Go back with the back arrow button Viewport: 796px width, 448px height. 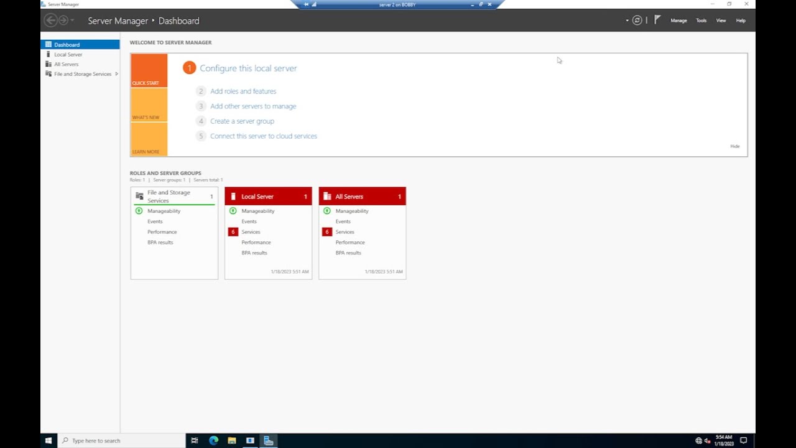50,21
